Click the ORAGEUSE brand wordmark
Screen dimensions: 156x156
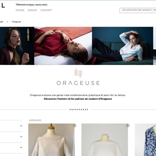tap(78, 83)
